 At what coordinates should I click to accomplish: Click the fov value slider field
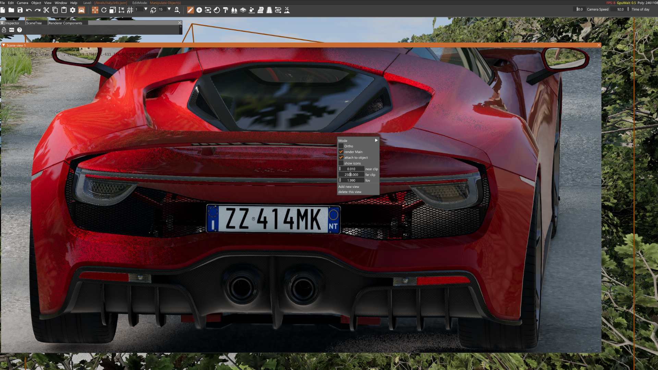click(351, 180)
